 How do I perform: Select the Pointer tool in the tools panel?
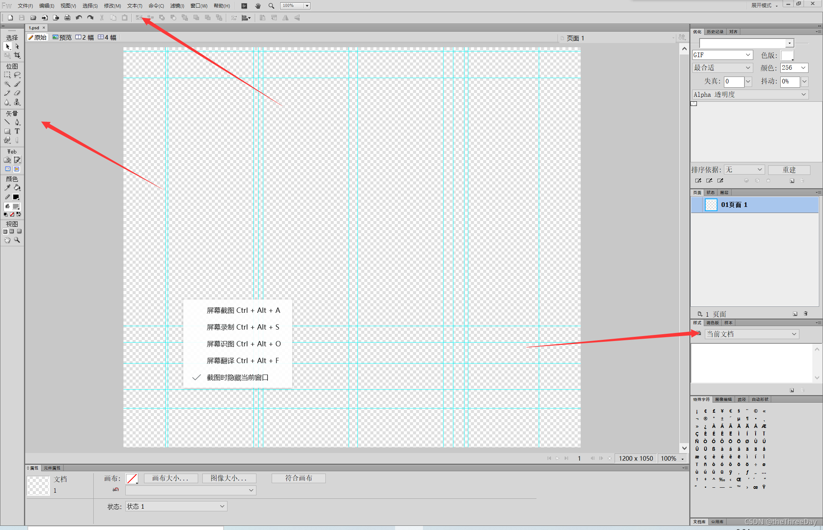point(8,46)
